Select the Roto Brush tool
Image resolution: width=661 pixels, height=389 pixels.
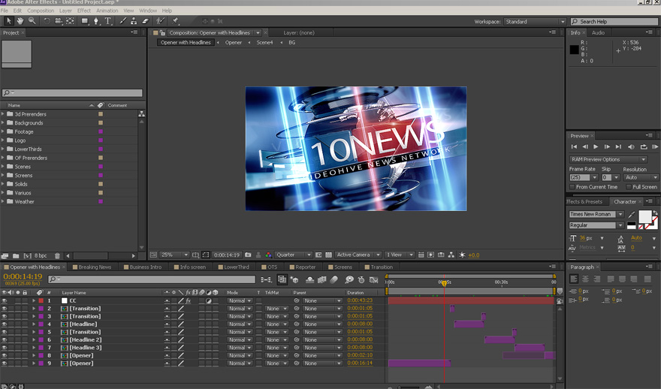coord(160,20)
